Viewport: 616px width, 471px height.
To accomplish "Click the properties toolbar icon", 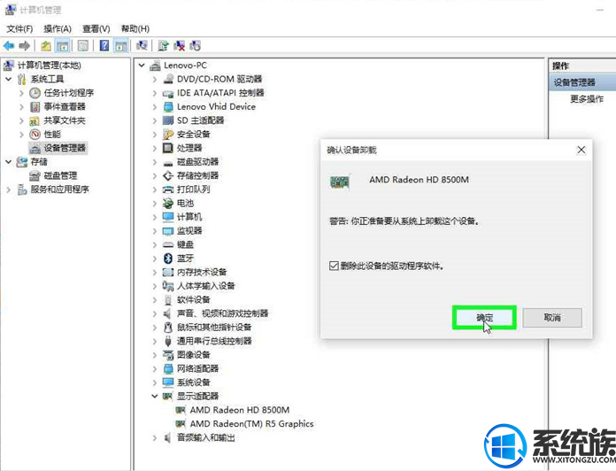I will pos(83,46).
